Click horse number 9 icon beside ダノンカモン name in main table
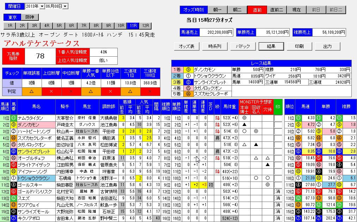Image resolution: width=357 pixels, height=222 pixels. coord(14,125)
